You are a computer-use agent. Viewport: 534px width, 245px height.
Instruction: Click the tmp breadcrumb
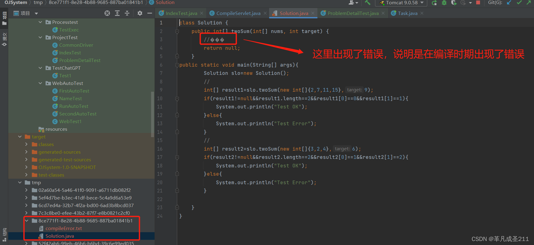[x=38, y=2]
